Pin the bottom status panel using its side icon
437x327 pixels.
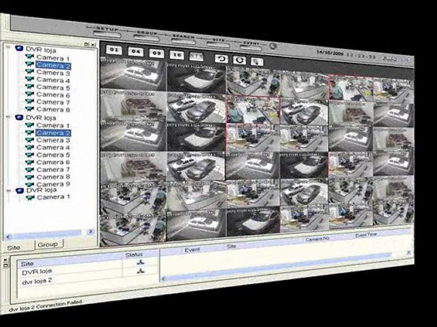5,266
